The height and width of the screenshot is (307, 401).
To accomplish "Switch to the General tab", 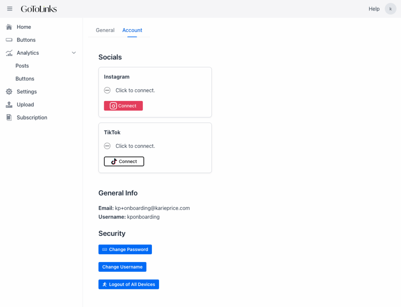I will click(x=105, y=30).
